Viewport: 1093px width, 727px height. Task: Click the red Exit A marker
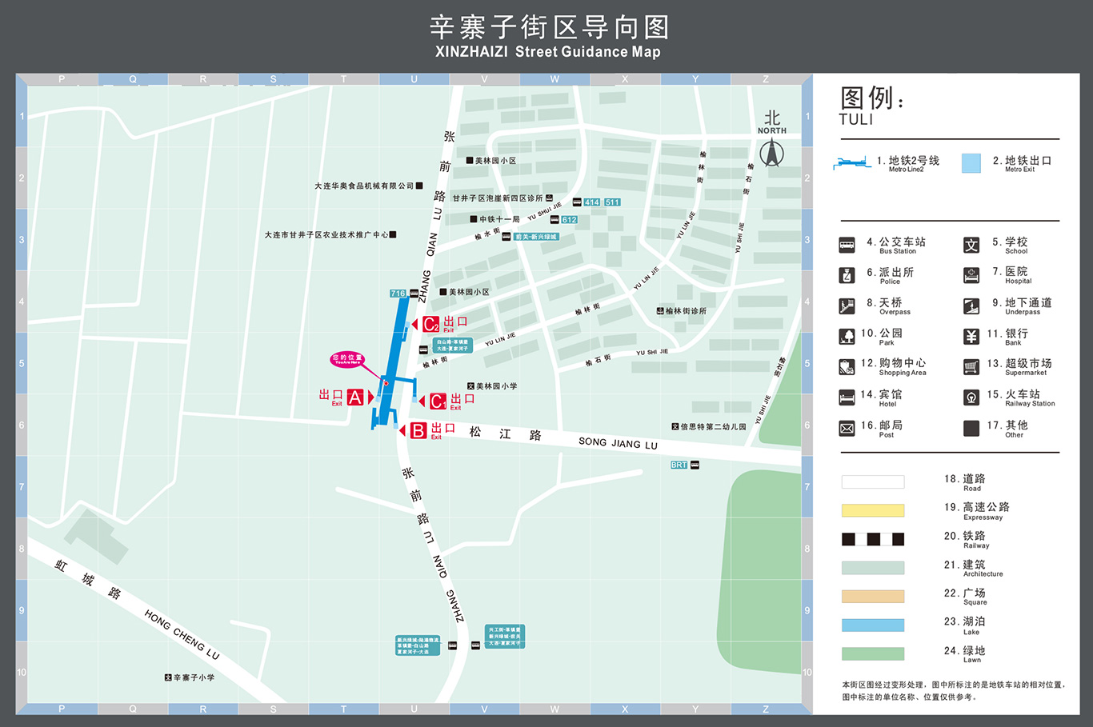tap(354, 397)
